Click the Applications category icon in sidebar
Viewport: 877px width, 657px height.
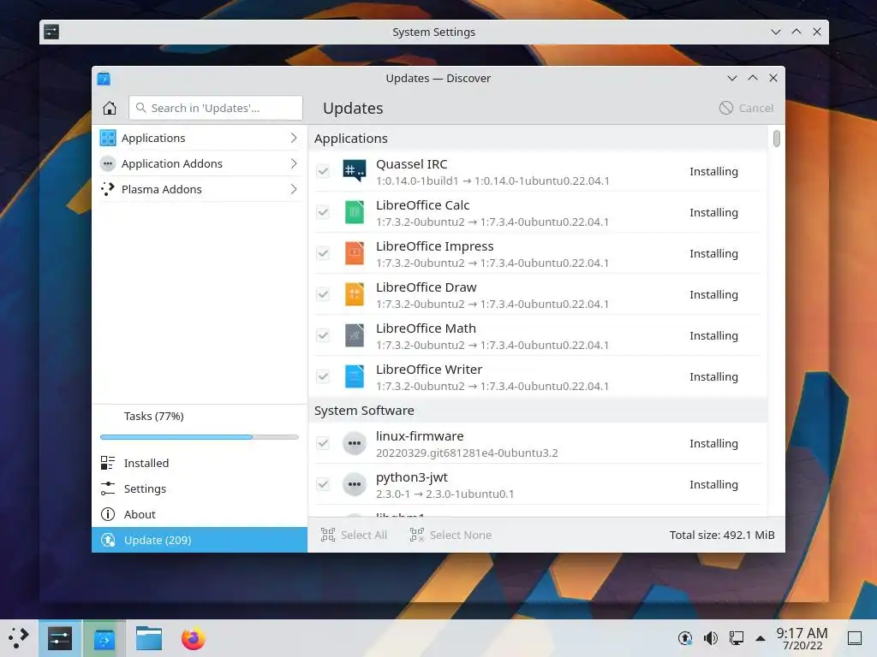pos(108,138)
